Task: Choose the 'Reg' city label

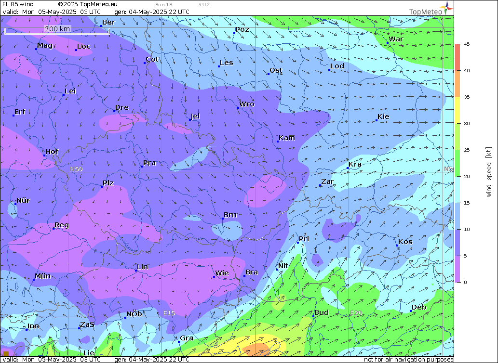Action: click(x=62, y=225)
